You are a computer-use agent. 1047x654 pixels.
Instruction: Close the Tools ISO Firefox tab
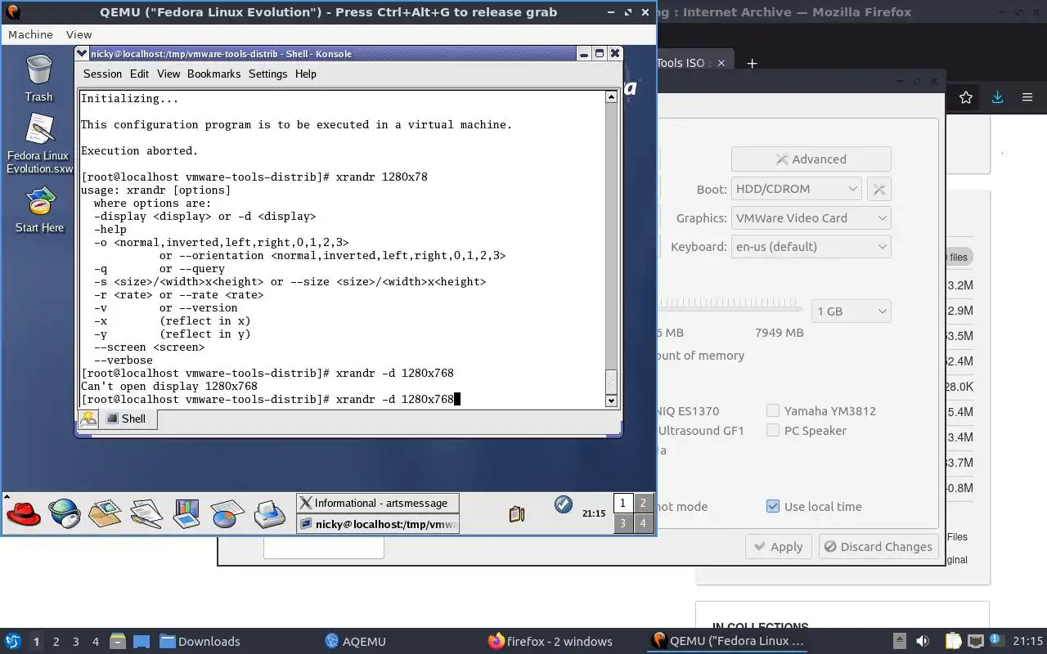pyautogui.click(x=721, y=63)
